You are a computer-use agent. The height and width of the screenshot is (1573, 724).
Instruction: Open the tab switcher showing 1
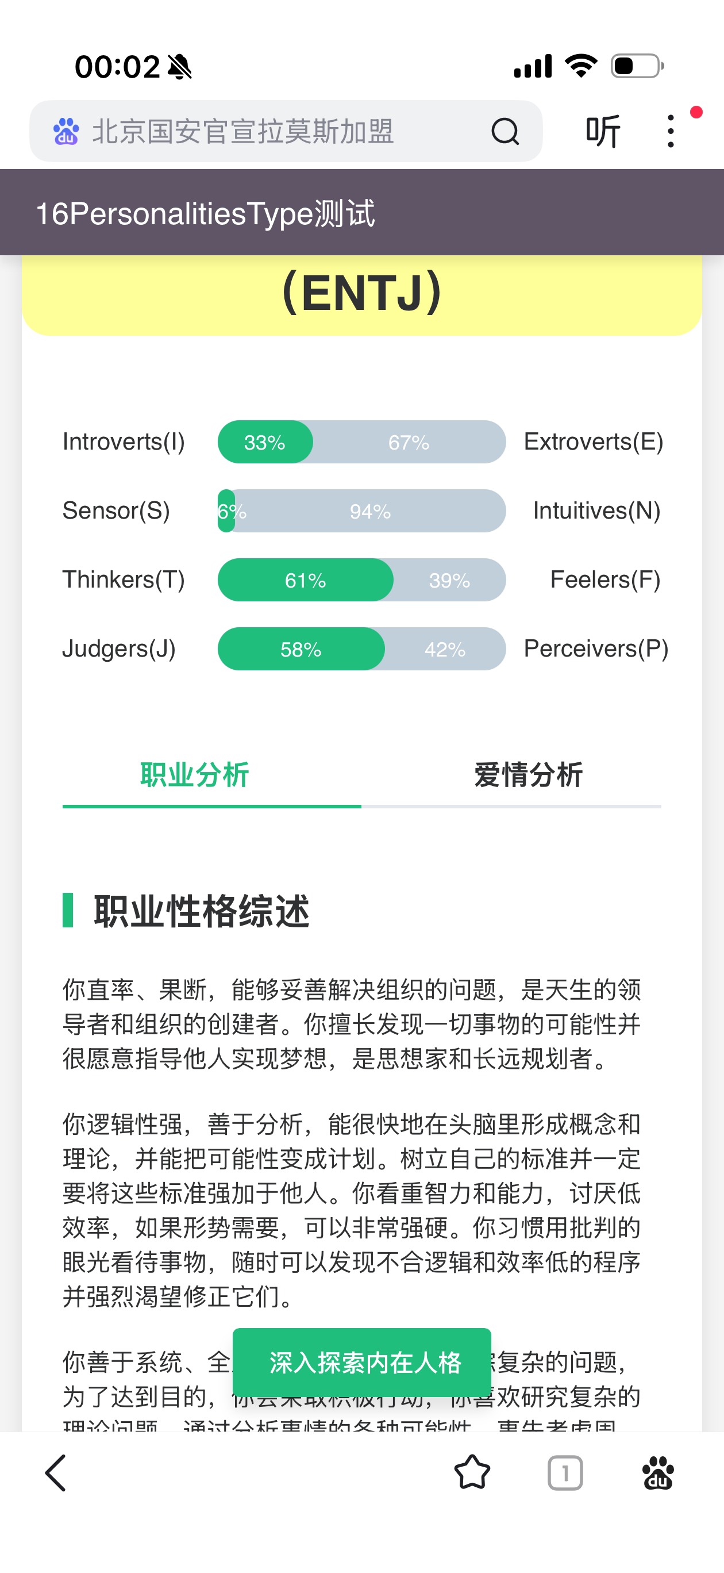tap(565, 1473)
